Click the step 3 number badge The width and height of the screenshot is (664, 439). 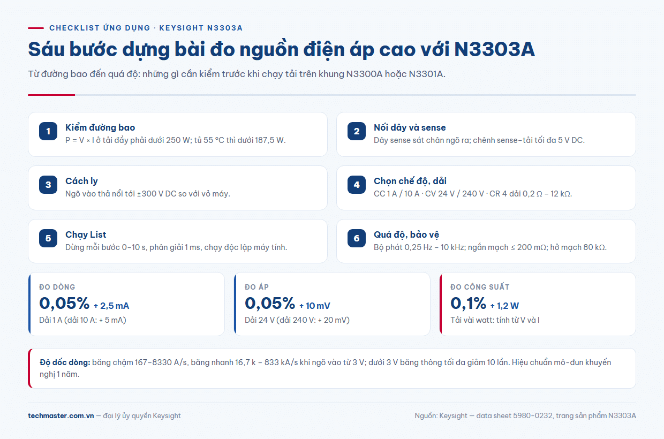click(x=48, y=185)
